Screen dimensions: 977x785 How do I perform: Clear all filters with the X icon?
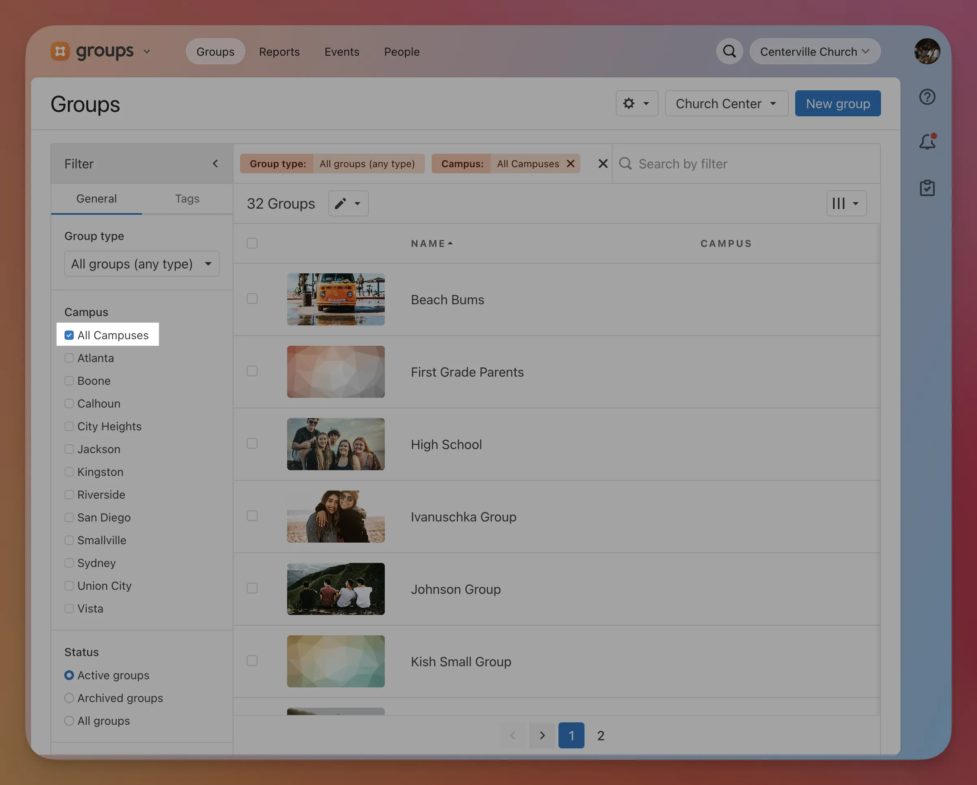coord(603,164)
